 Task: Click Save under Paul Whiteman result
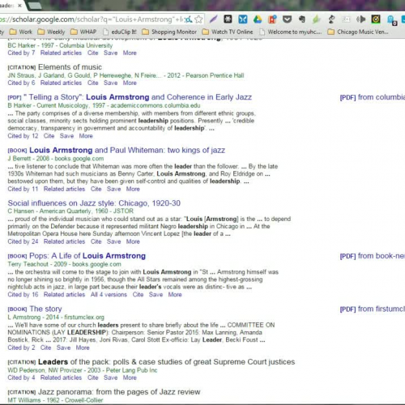click(113, 189)
